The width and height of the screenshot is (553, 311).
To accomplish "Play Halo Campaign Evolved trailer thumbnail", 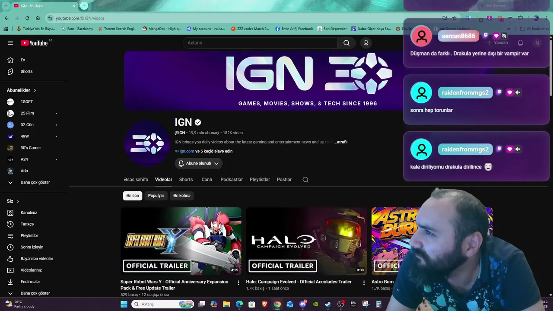I will point(306,241).
